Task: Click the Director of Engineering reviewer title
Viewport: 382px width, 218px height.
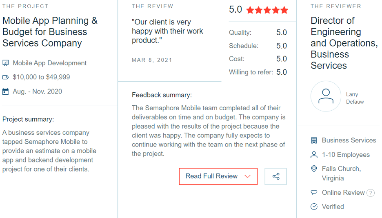Action: click(344, 43)
